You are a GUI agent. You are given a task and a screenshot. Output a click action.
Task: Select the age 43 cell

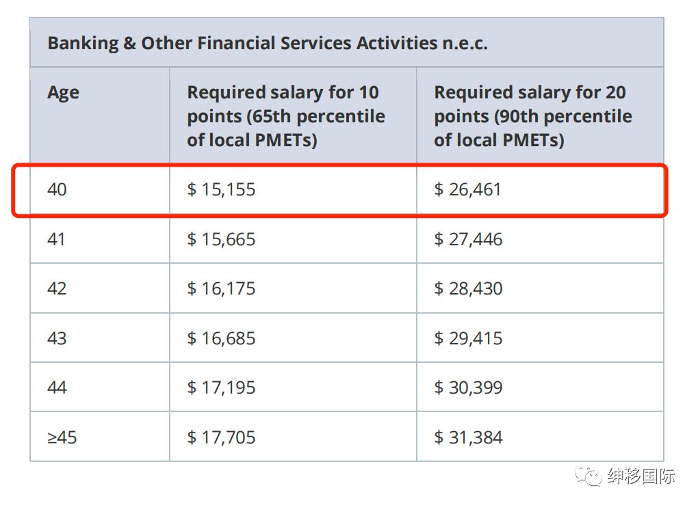pos(57,338)
